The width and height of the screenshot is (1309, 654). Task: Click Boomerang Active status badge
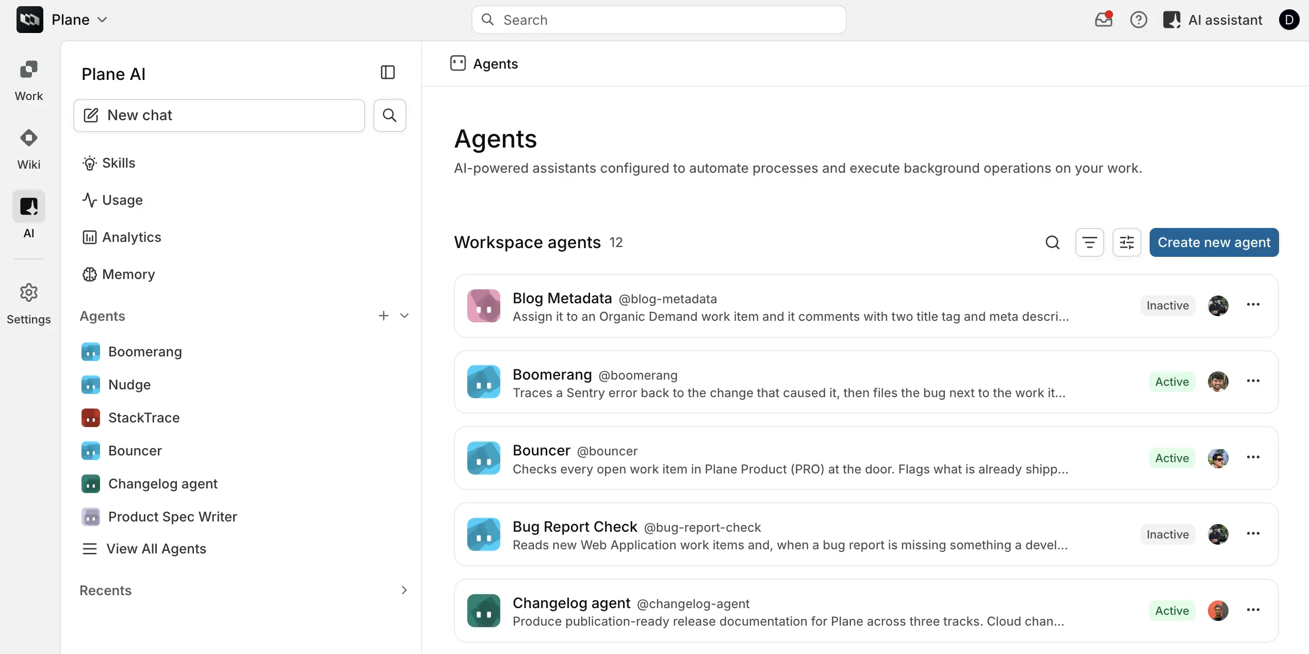tap(1172, 382)
